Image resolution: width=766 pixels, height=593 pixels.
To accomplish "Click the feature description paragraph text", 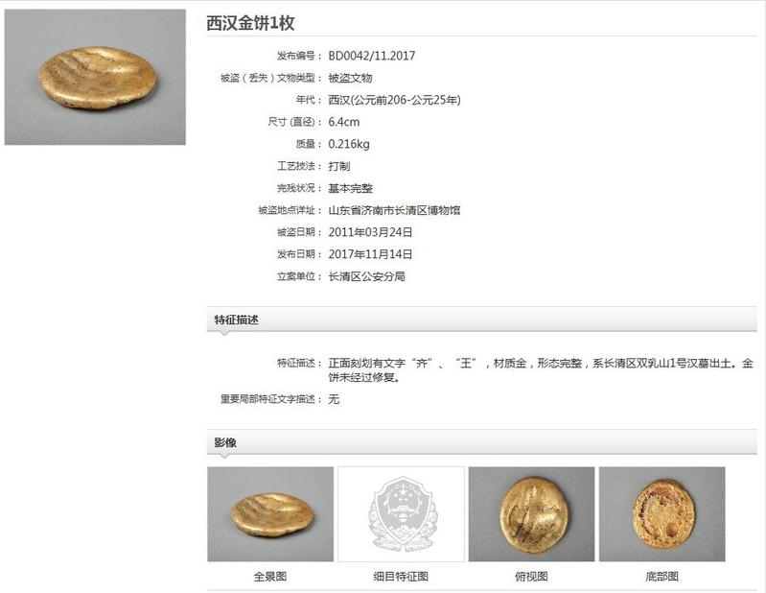I will [x=541, y=370].
